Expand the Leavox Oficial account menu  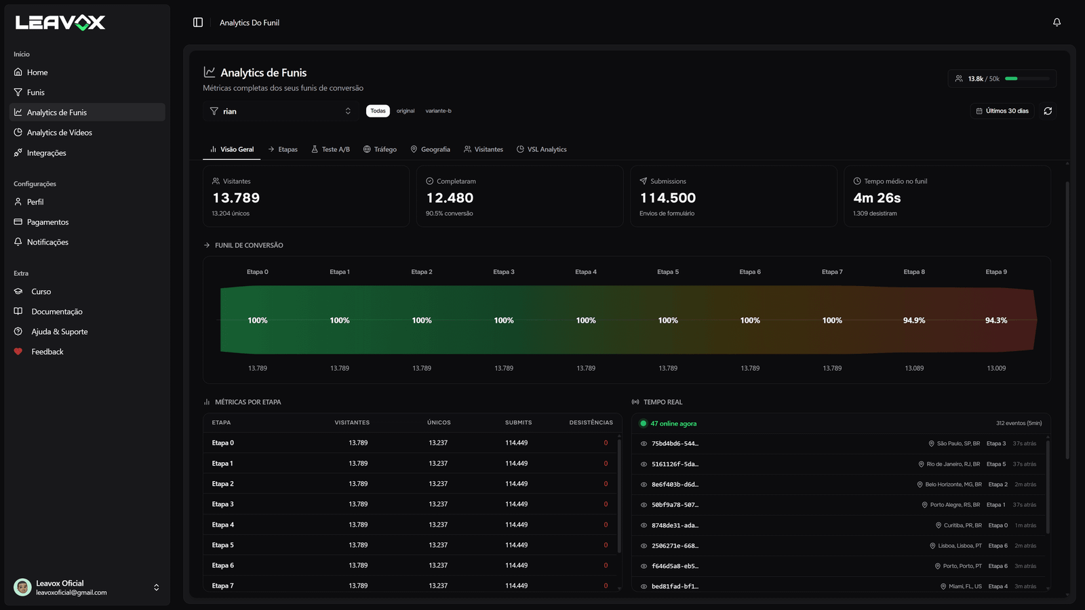click(x=157, y=588)
